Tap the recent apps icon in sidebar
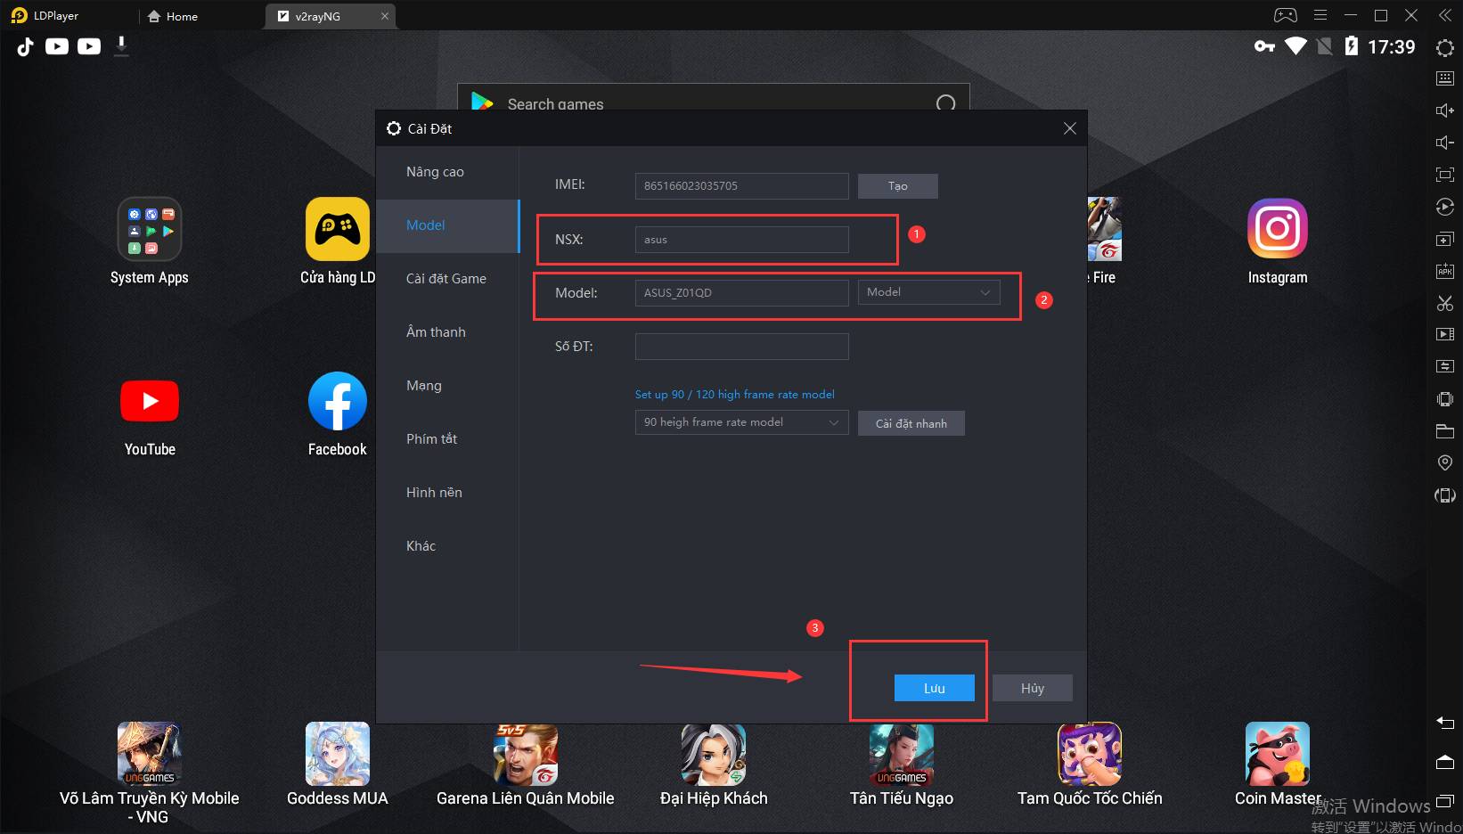Image resolution: width=1463 pixels, height=834 pixels. pos(1445,801)
